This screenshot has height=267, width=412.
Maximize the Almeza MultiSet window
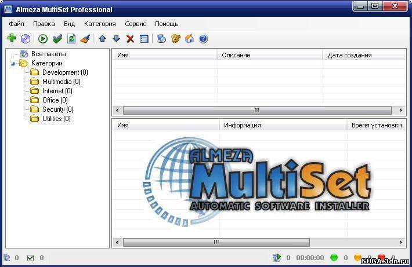pyautogui.click(x=375, y=6)
